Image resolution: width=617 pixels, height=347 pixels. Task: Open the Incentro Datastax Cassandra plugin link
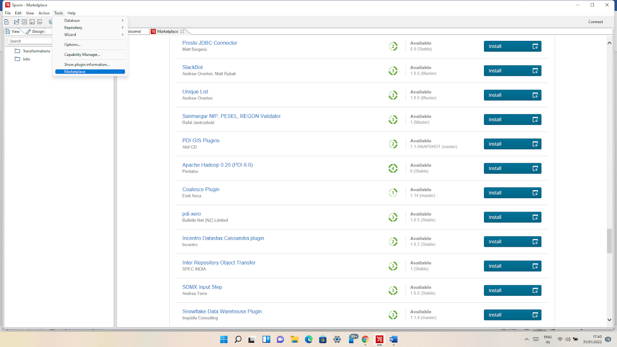[223, 238]
